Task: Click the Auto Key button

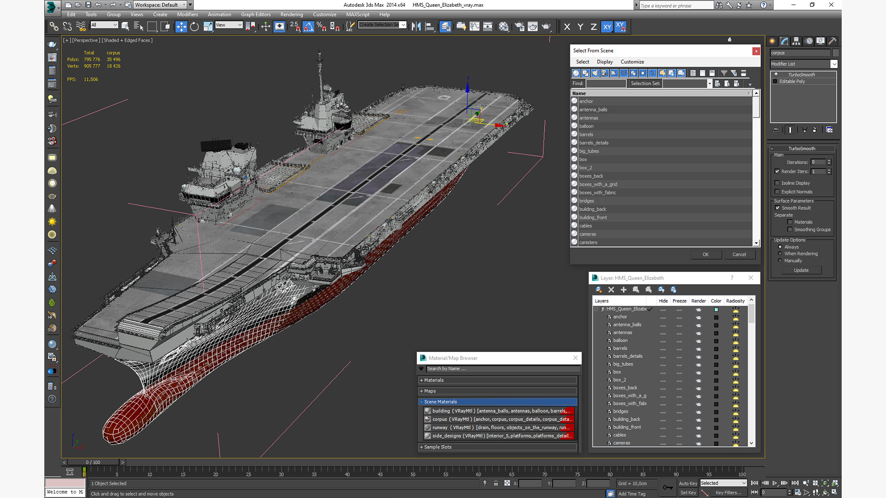Action: click(x=688, y=484)
